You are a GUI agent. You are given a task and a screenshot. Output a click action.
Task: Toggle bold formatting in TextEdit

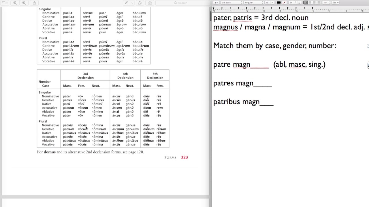click(x=291, y=3)
